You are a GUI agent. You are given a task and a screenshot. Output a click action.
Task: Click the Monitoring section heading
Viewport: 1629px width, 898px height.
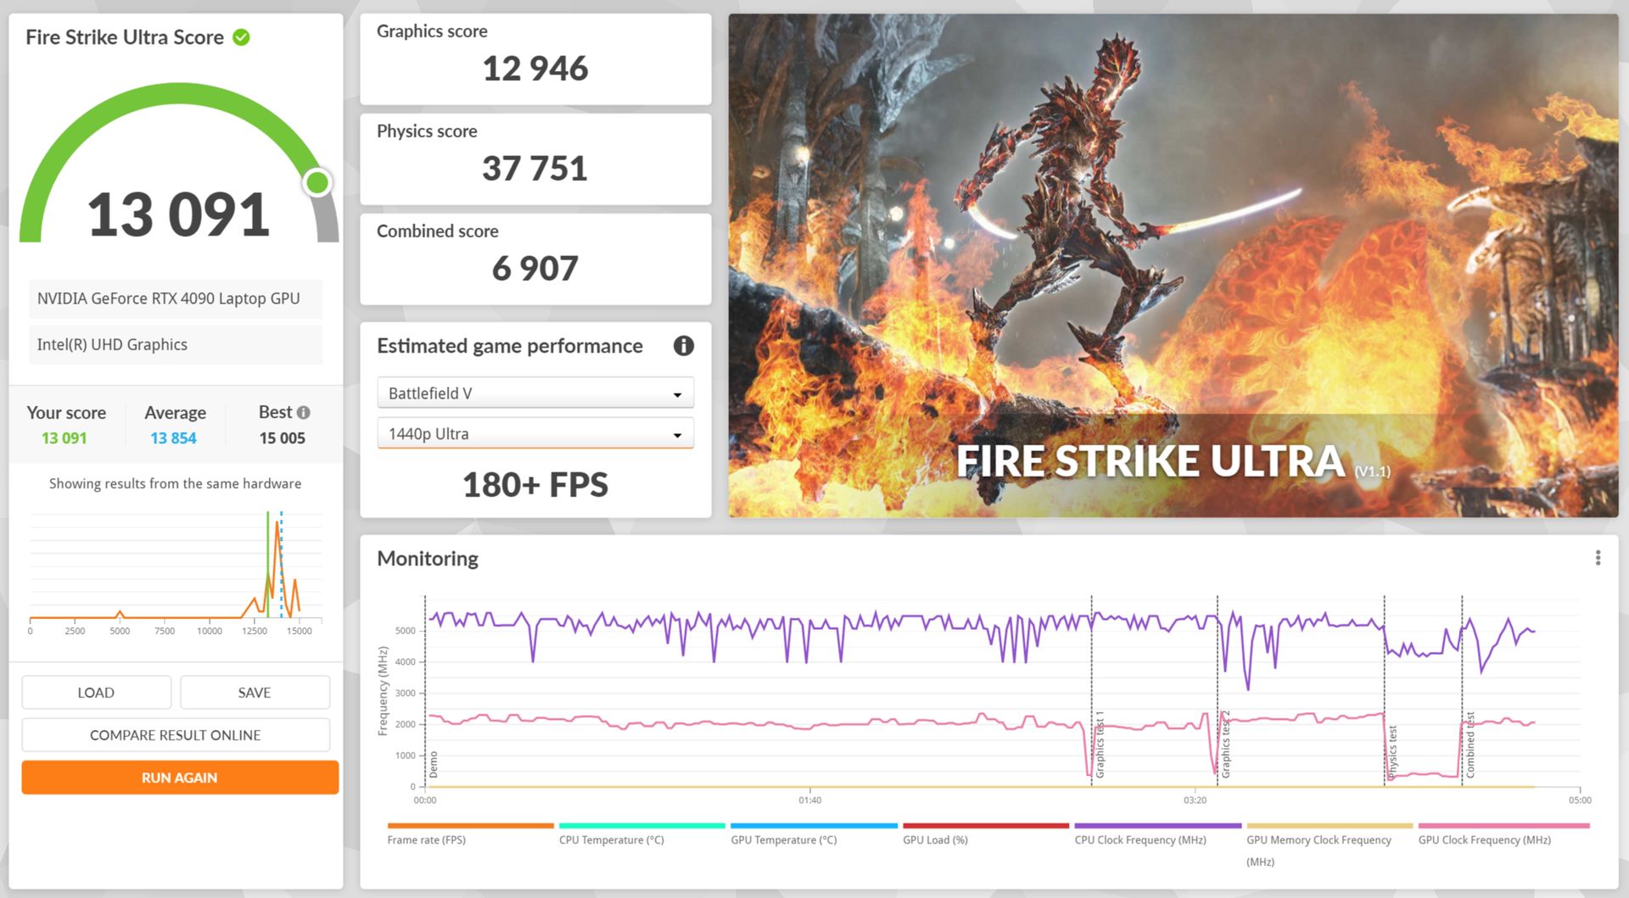[x=428, y=559]
